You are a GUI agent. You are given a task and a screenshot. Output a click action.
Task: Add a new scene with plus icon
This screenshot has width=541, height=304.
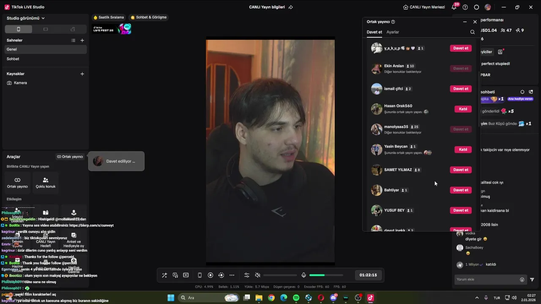[x=82, y=41]
